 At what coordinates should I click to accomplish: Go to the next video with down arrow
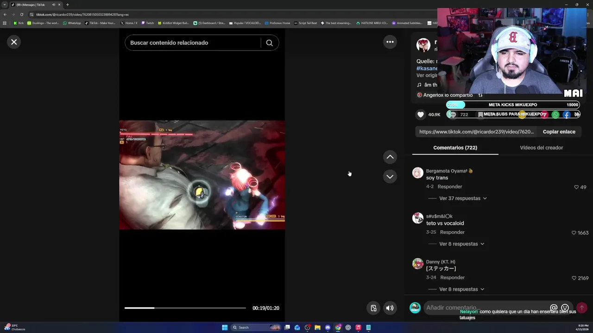(390, 176)
